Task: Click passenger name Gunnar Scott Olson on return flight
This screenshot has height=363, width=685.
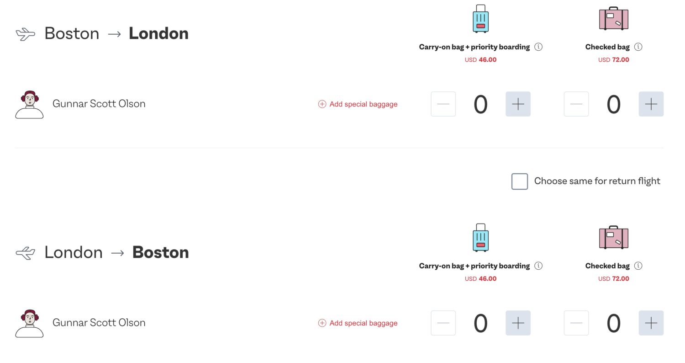Action: [99, 323]
